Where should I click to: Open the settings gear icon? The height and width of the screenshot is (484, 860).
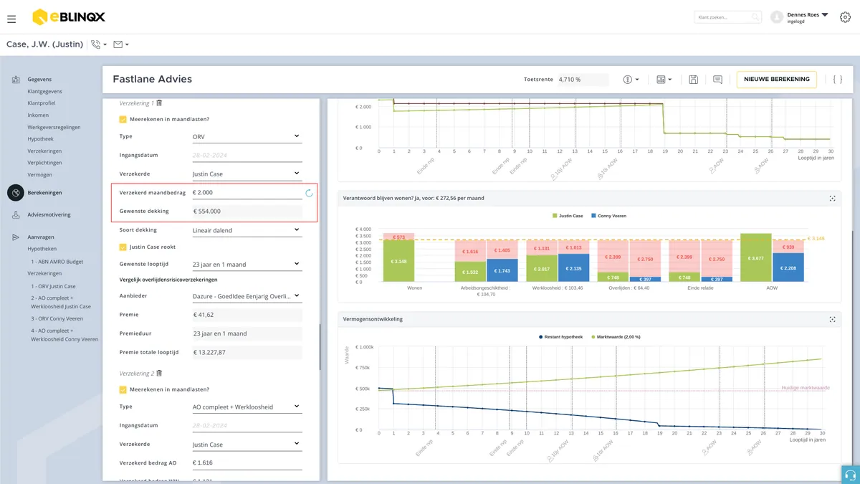click(x=845, y=17)
